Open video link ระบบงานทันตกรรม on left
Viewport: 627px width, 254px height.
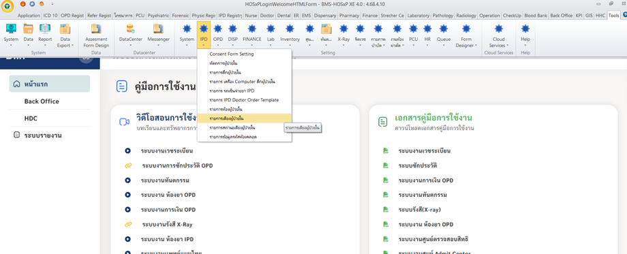coord(165,180)
